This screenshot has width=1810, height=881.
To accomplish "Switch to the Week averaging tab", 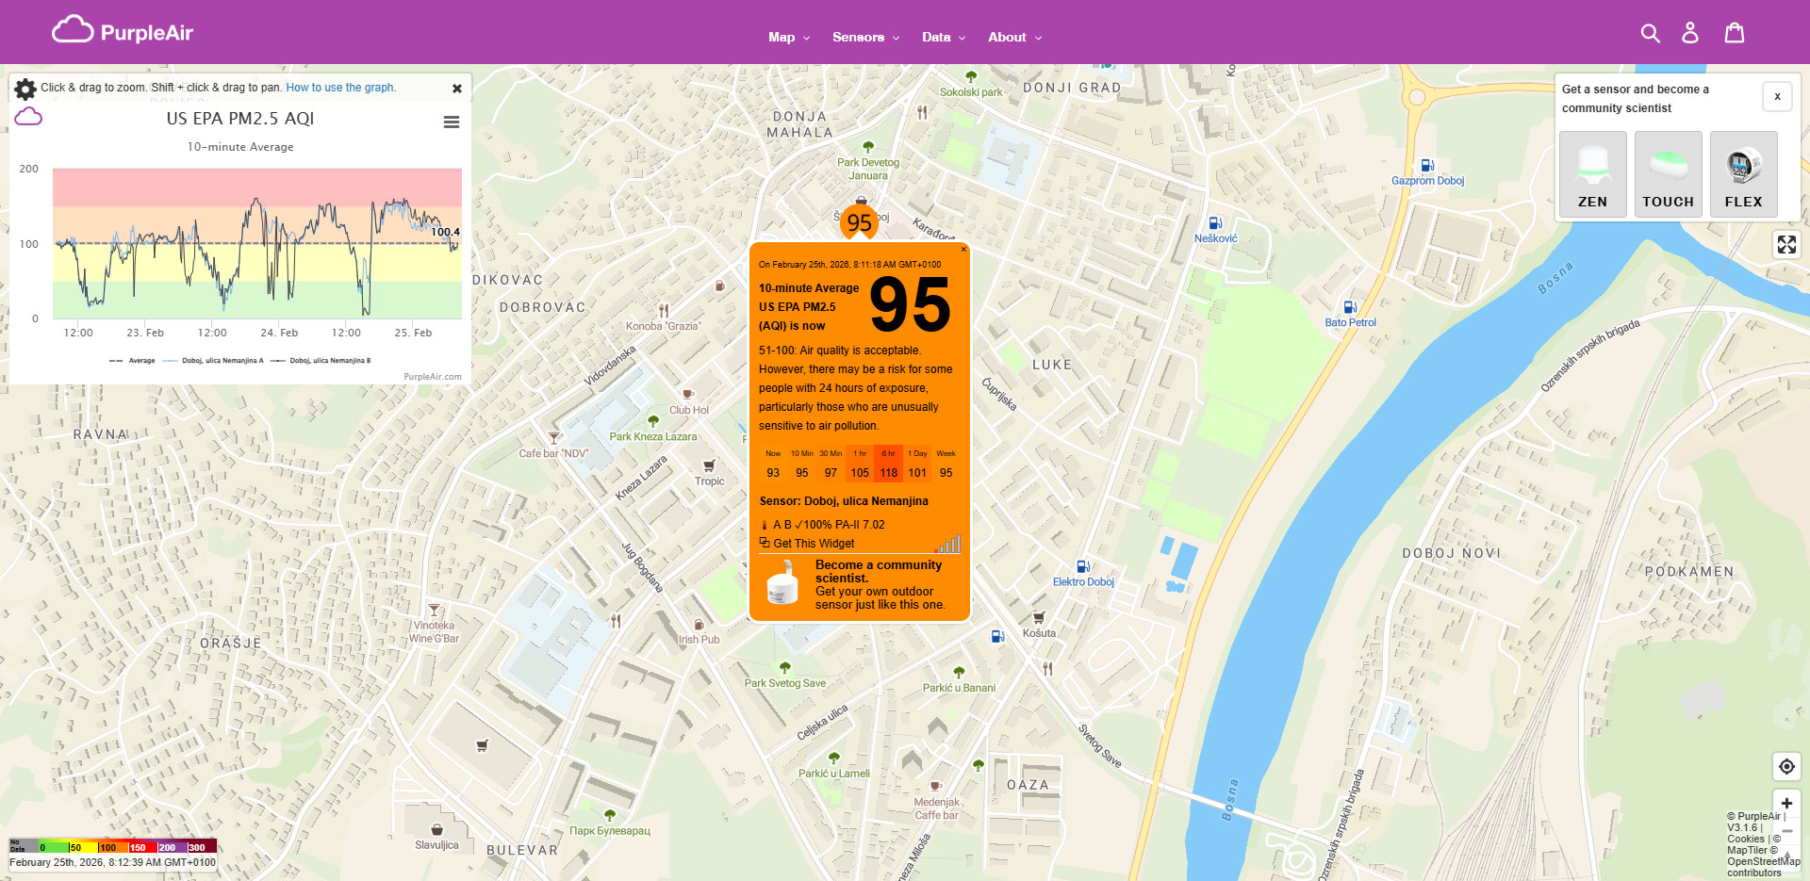I will pyautogui.click(x=946, y=463).
